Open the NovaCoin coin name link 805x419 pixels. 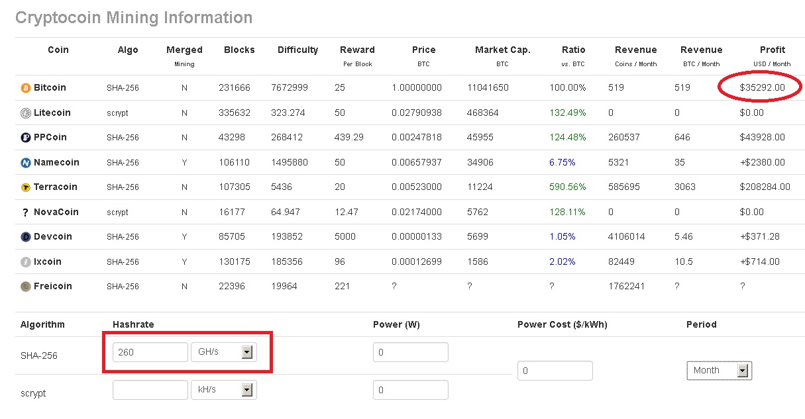pos(56,212)
